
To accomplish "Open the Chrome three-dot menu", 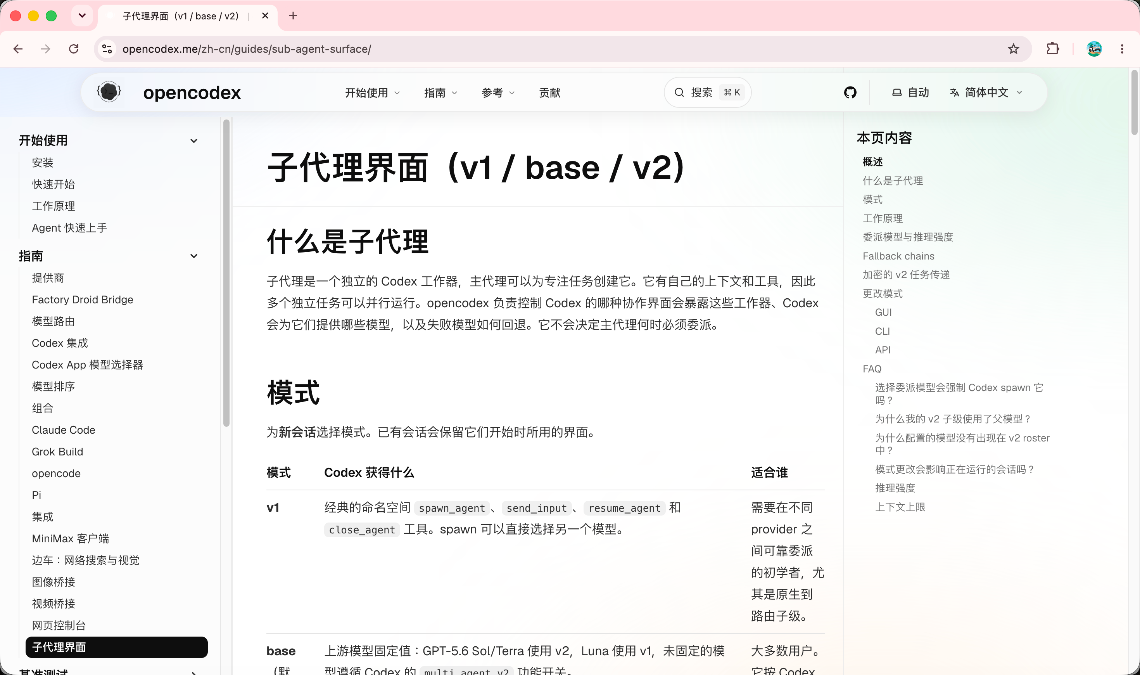I will (x=1122, y=49).
